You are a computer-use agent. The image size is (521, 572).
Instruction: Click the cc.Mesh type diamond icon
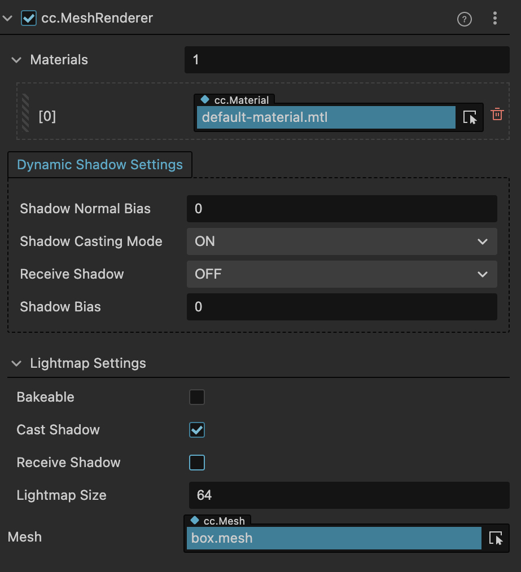(x=195, y=521)
